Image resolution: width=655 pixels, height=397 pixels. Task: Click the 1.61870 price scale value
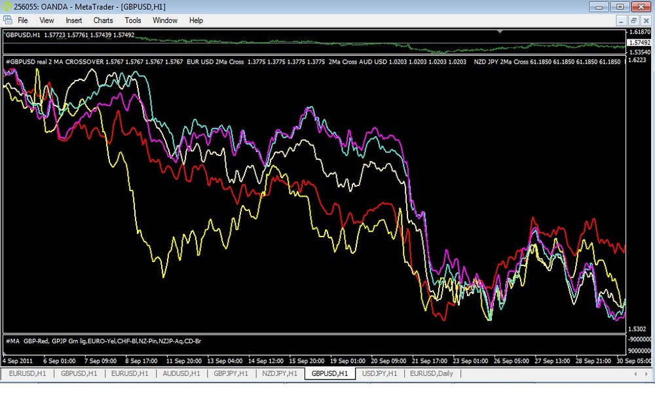coord(639,31)
